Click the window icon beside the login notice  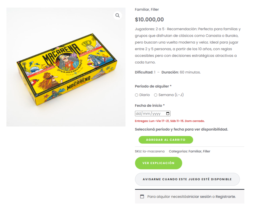click(142, 197)
